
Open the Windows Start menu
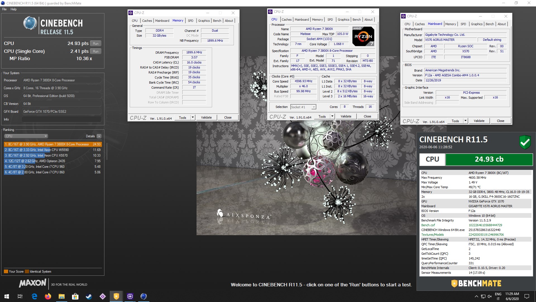(7, 296)
